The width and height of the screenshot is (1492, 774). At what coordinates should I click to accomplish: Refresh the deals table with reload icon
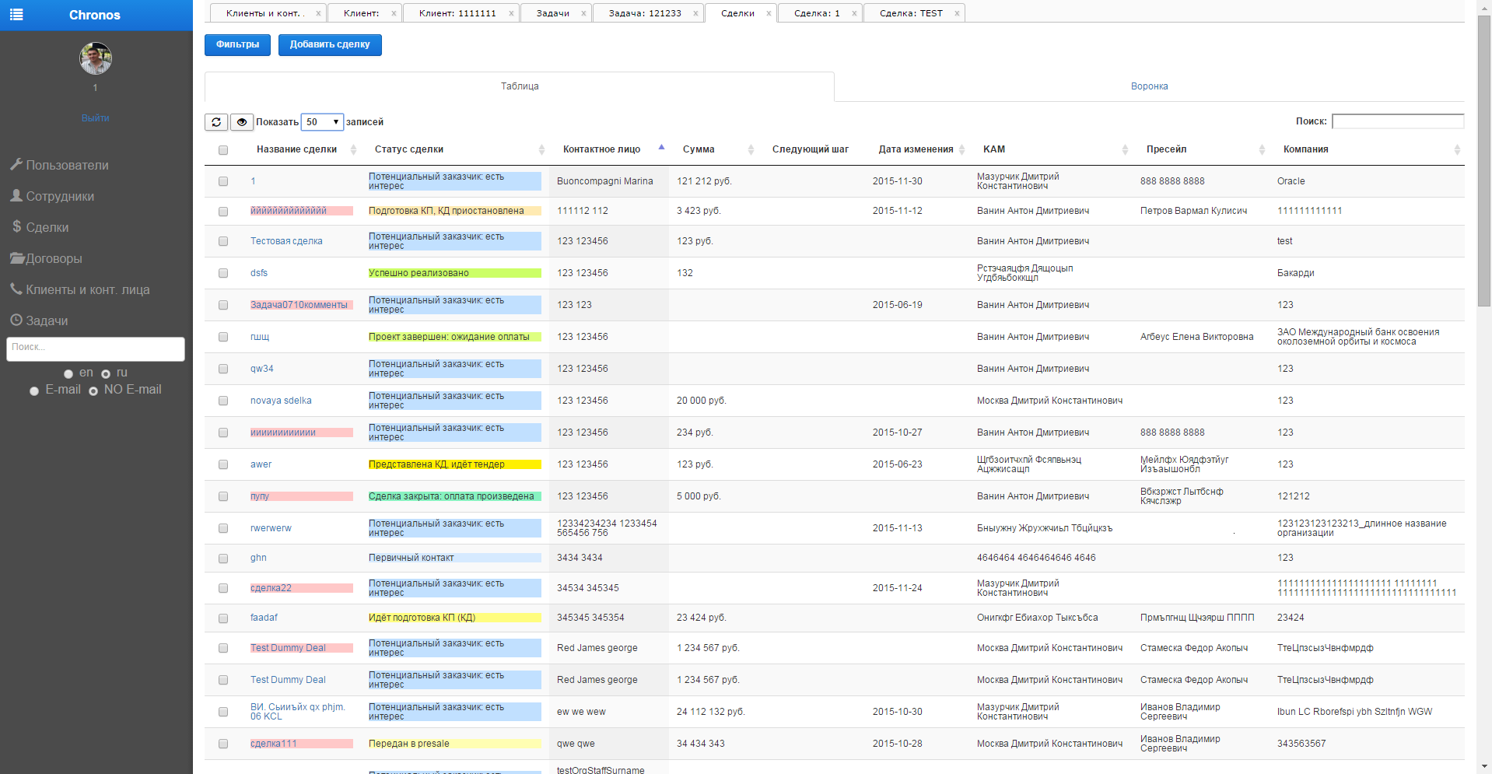pos(216,122)
